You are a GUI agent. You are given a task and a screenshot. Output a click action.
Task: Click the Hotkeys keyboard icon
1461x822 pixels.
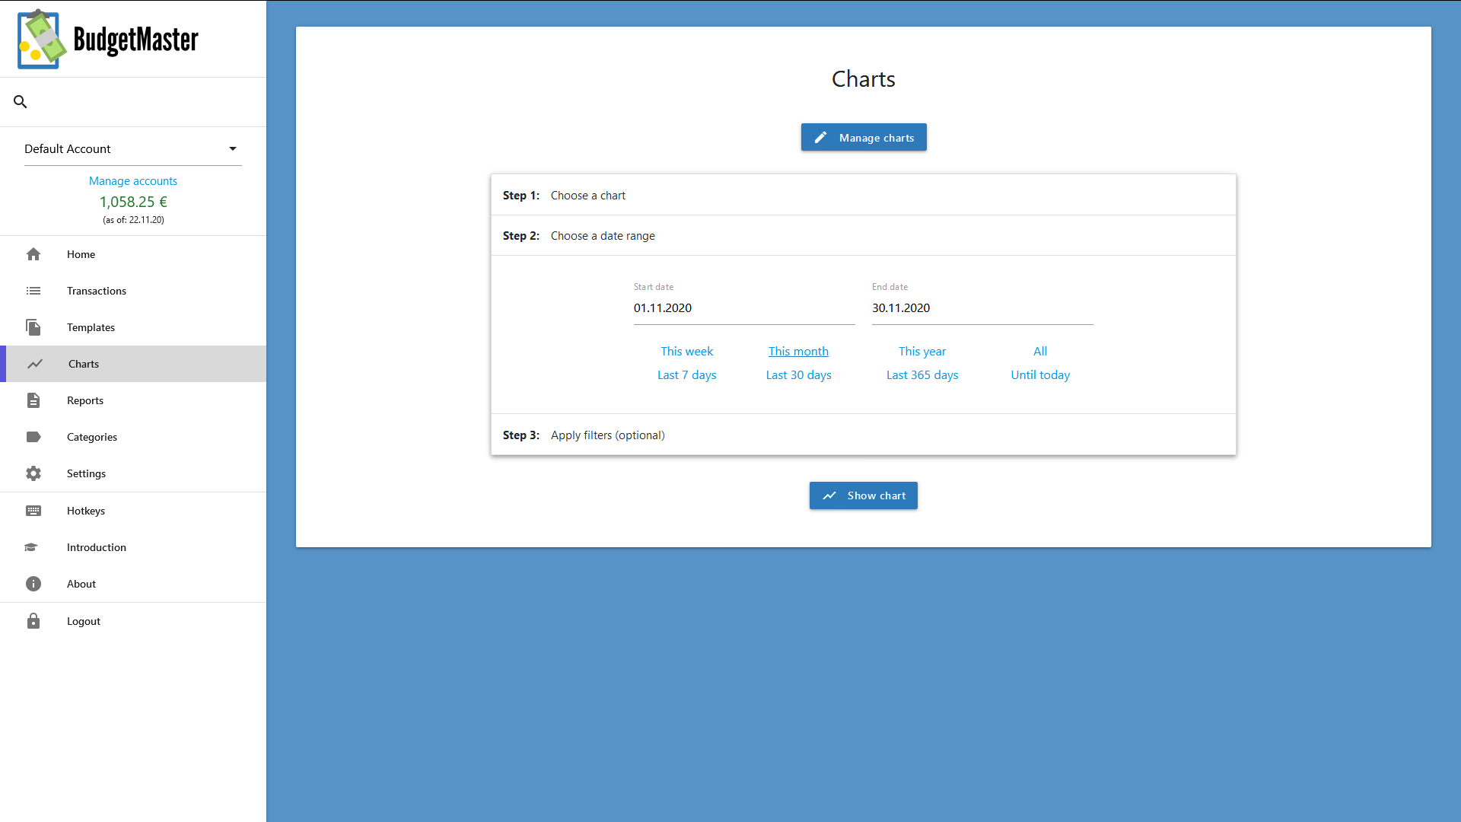(x=33, y=511)
